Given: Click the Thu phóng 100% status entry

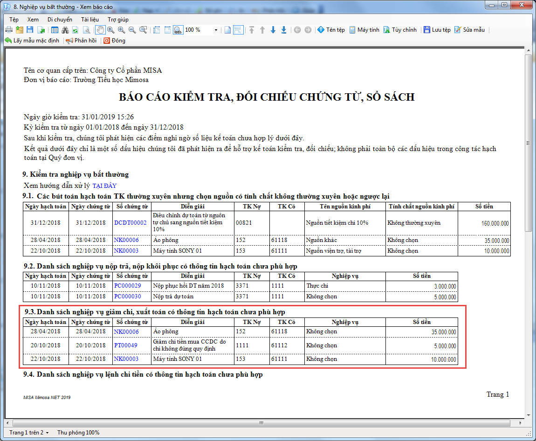Looking at the screenshot, I should click(78, 433).
